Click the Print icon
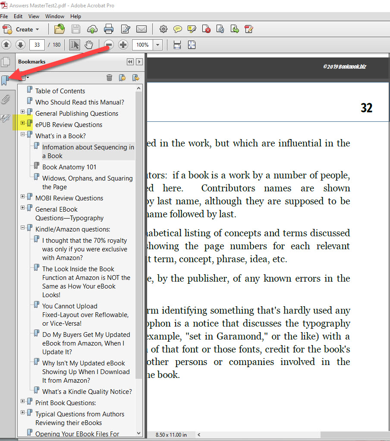The width and height of the screenshot is (390, 441). tap(109, 29)
